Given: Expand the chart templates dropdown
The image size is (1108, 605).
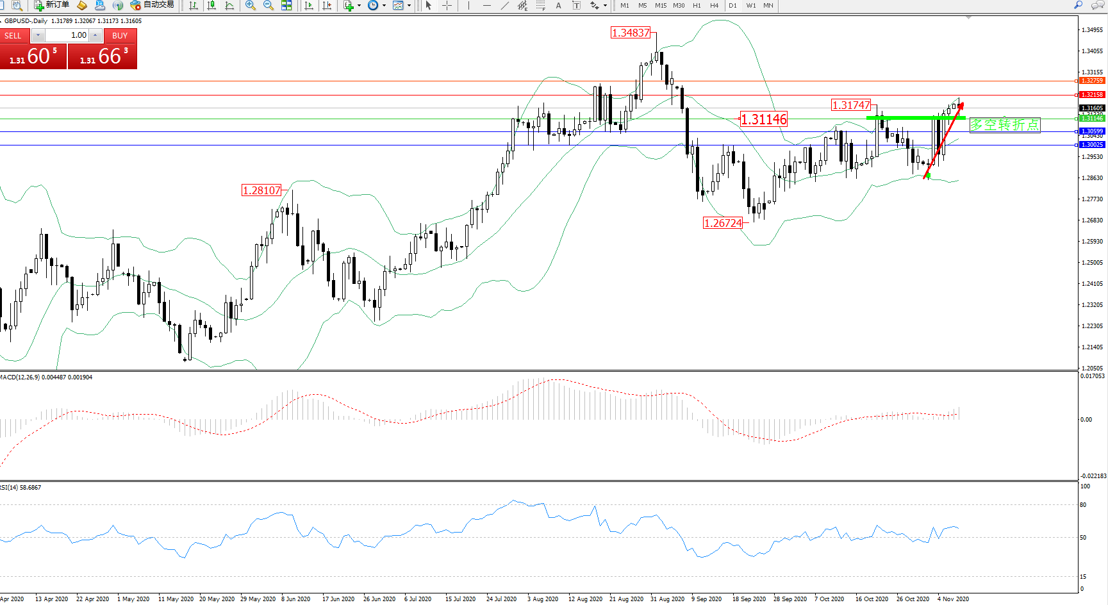Looking at the screenshot, I should [x=409, y=5].
